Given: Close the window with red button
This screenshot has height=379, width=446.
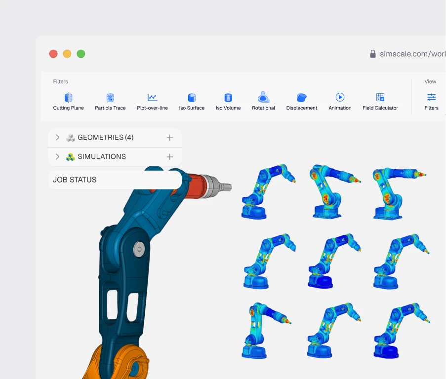Looking at the screenshot, I should 53,54.
